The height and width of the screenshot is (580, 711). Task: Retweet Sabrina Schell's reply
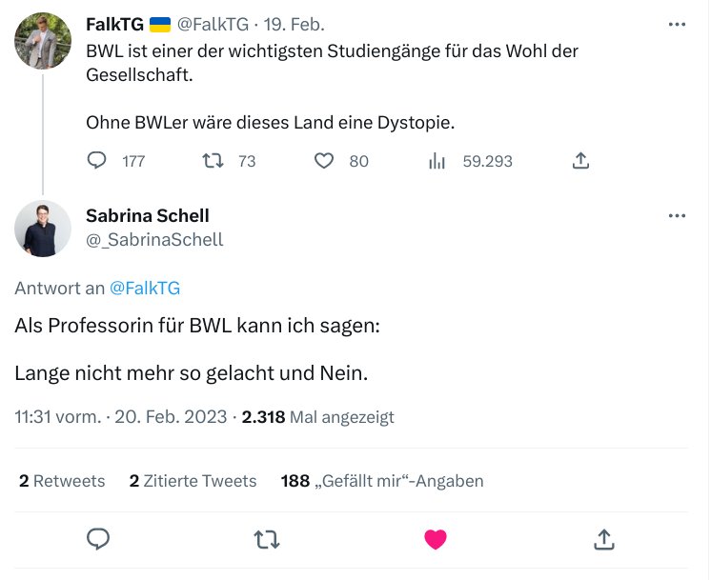click(267, 540)
